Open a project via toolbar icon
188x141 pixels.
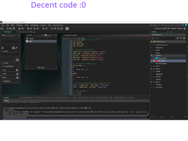11,29
